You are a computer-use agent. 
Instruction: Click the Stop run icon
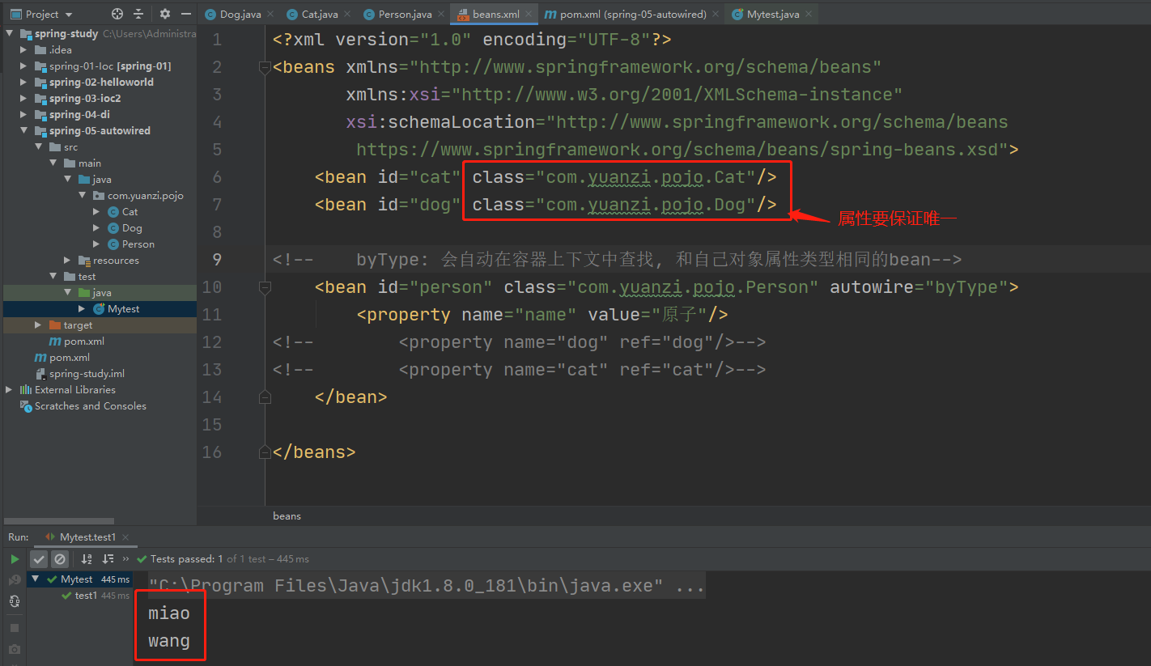point(15,628)
